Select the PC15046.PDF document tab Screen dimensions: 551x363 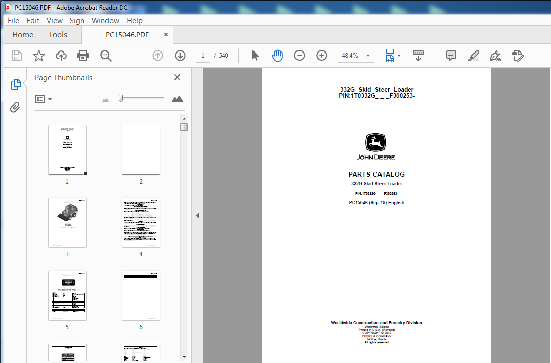pyautogui.click(x=127, y=35)
